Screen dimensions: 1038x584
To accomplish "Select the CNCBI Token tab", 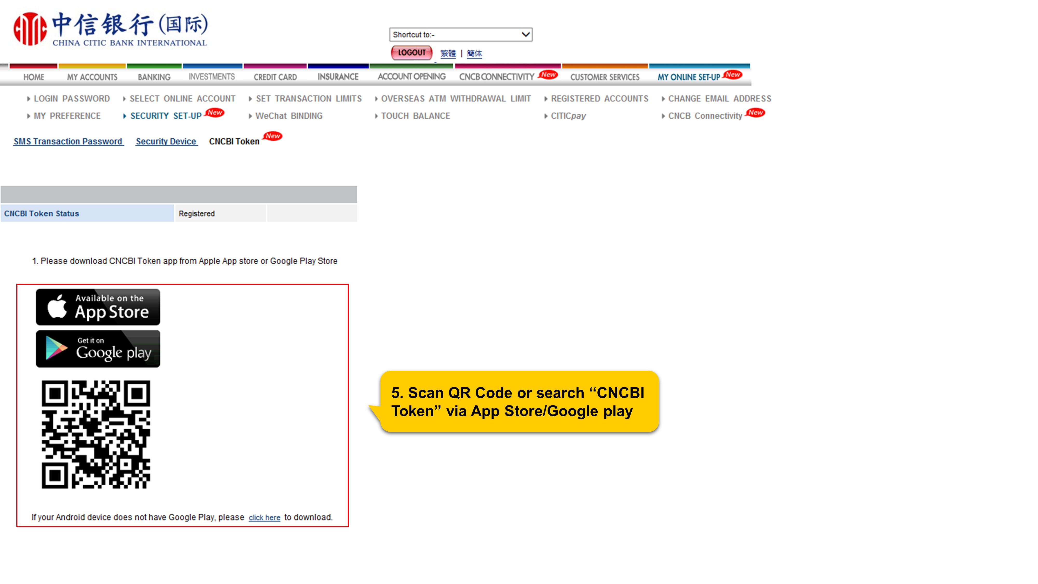I will pyautogui.click(x=234, y=141).
